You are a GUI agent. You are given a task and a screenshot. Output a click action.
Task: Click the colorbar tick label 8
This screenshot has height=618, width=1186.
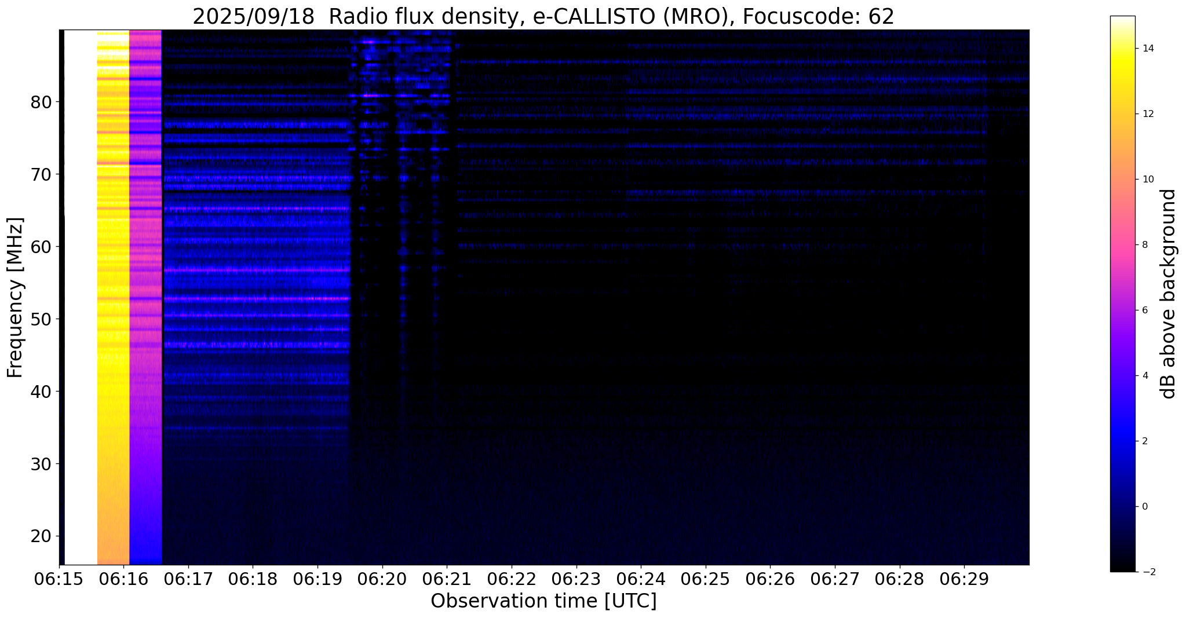tap(1144, 245)
